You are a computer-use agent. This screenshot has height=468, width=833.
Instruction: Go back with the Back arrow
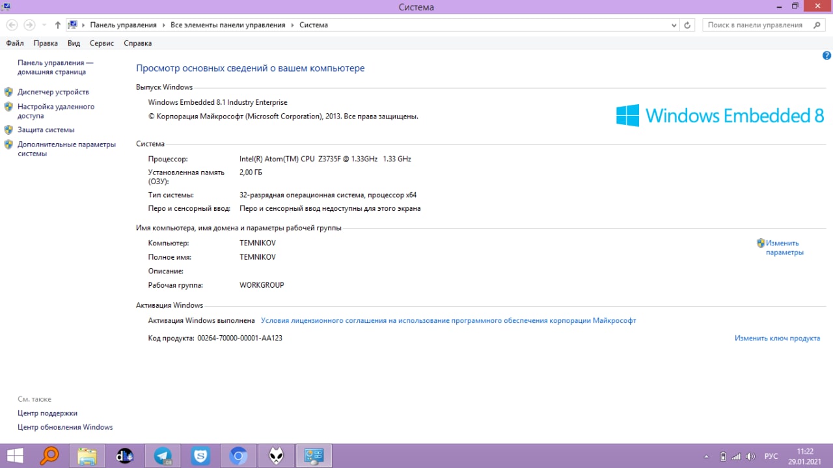[12, 25]
